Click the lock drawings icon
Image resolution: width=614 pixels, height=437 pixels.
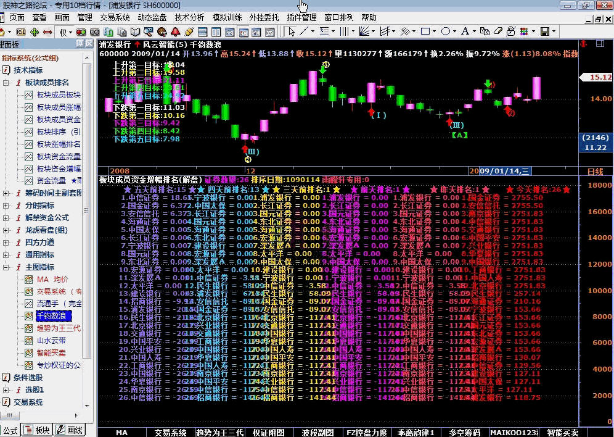coord(510,31)
